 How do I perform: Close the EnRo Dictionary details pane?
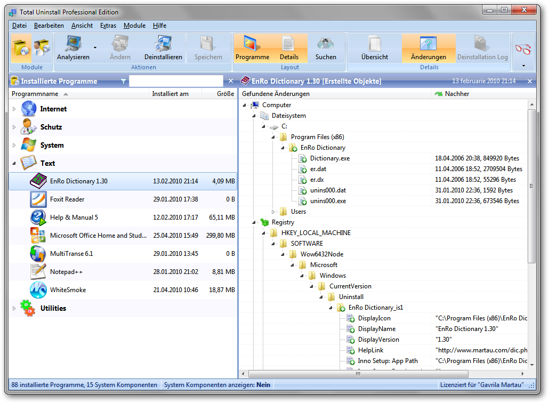[x=530, y=81]
